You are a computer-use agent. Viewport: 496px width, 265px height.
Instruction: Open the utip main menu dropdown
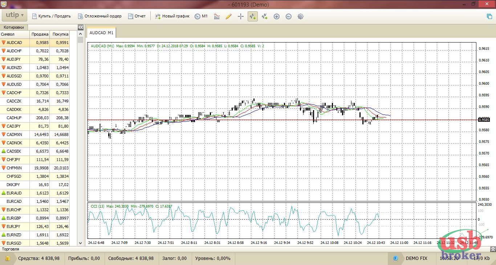[15, 15]
